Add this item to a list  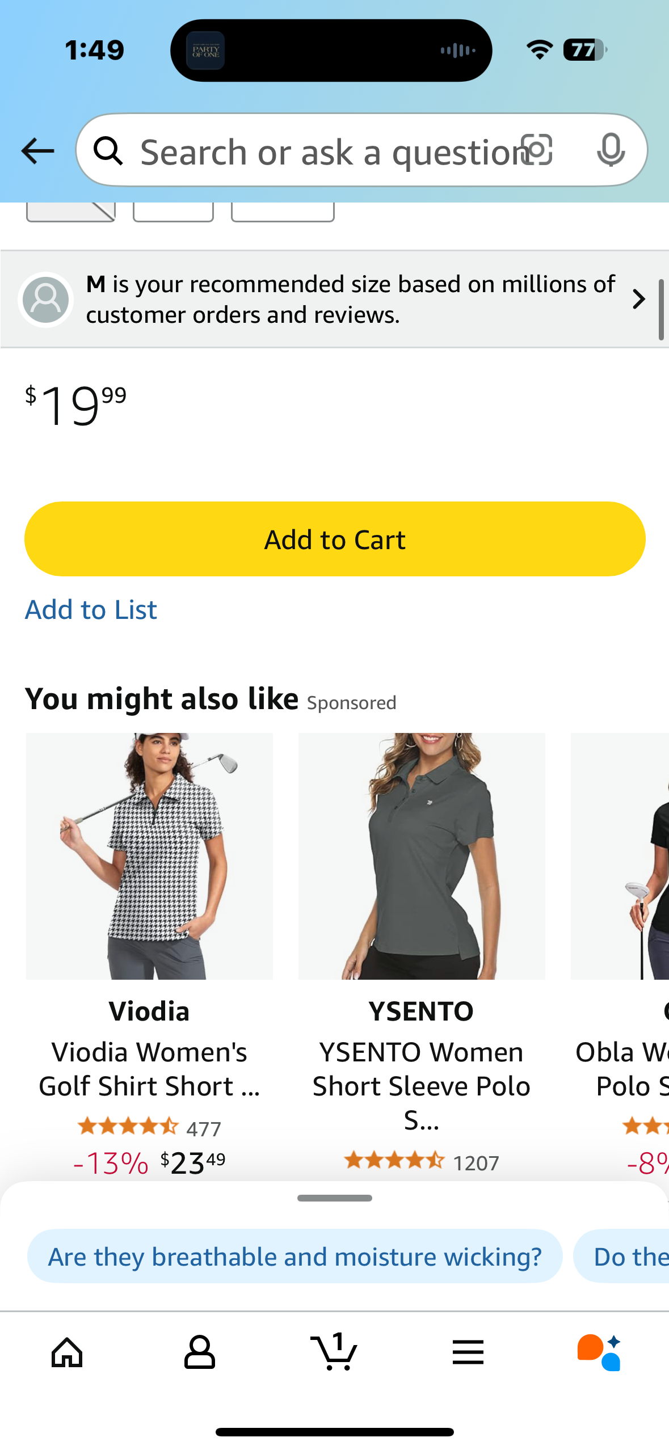click(91, 609)
